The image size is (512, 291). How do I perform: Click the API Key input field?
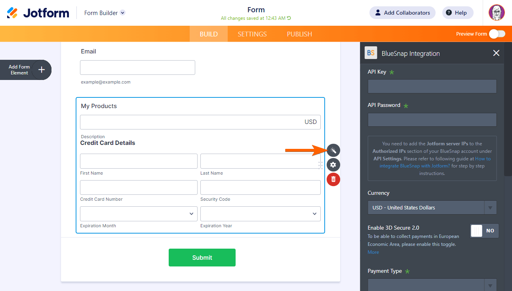432,86
